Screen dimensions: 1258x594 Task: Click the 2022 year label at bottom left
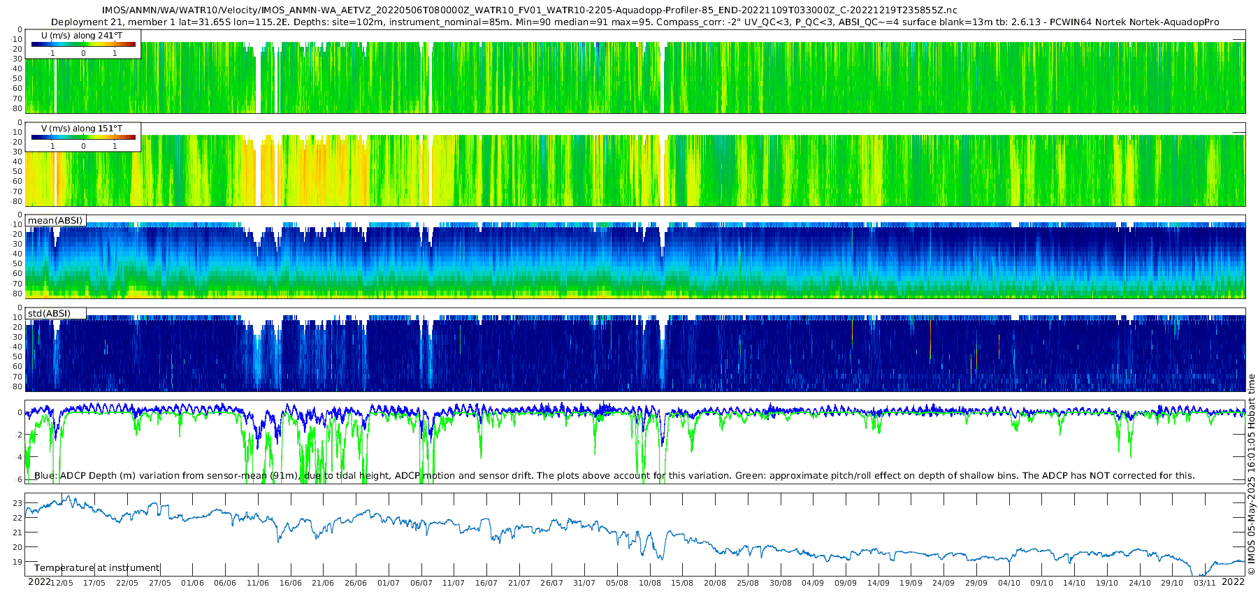coord(39,582)
